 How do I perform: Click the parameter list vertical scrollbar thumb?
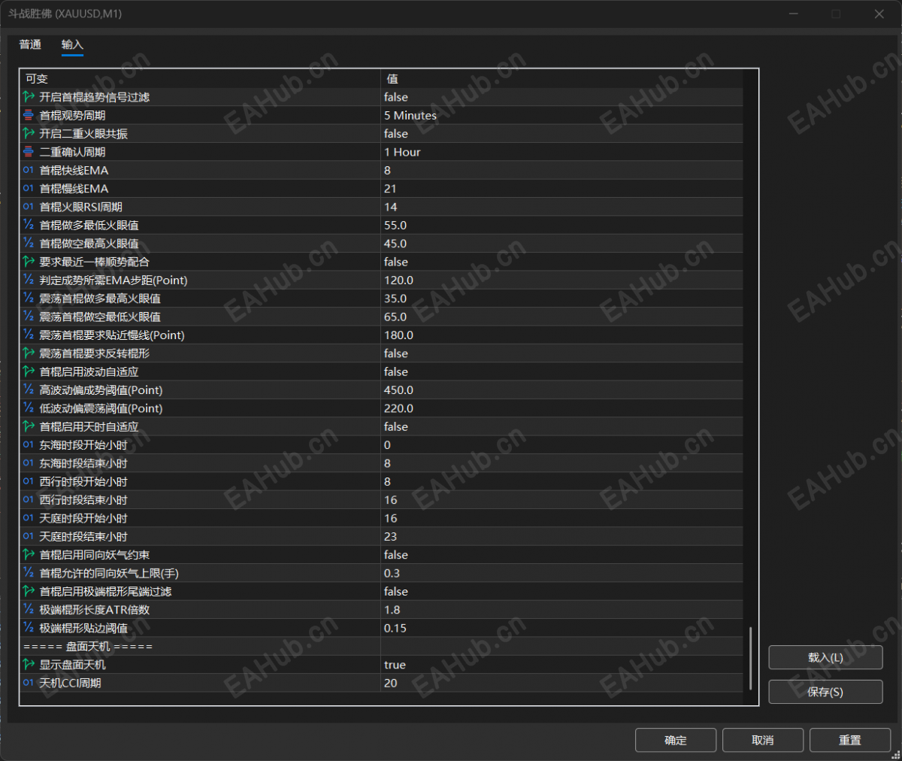(x=750, y=659)
